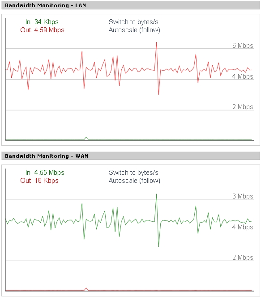This screenshot has width=261, height=300.
Task: Click the WAN graph 4 Mbps label
Action: (x=243, y=227)
